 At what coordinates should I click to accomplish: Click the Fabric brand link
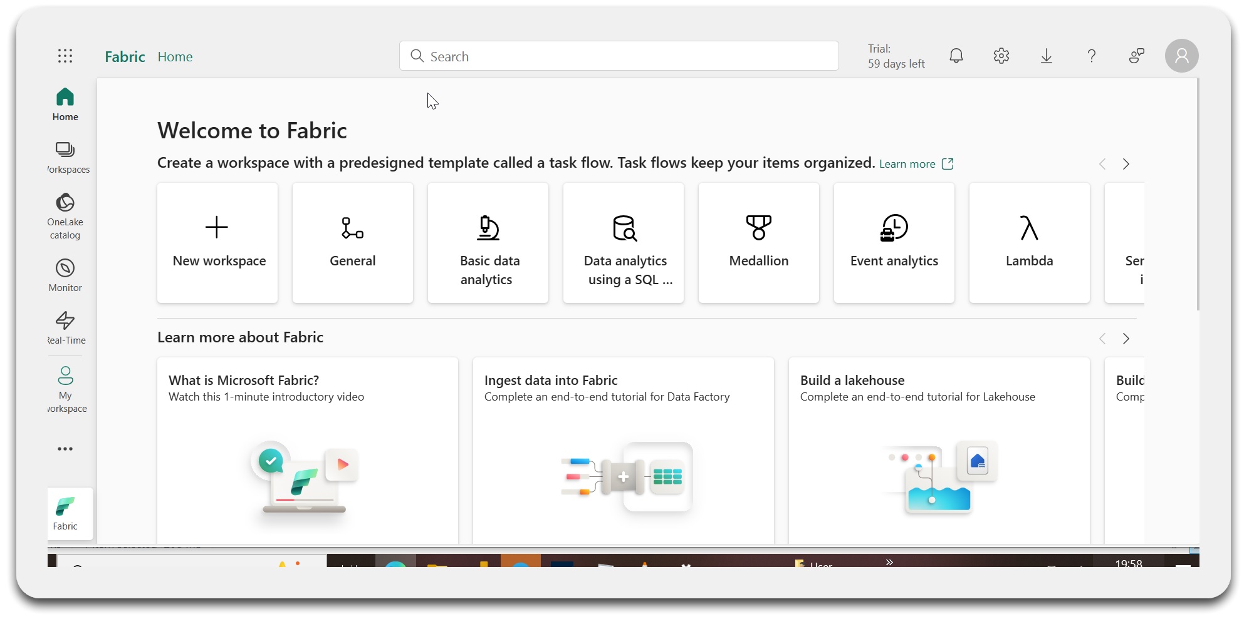(125, 57)
